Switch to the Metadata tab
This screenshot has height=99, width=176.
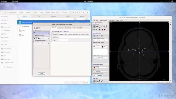point(80,28)
